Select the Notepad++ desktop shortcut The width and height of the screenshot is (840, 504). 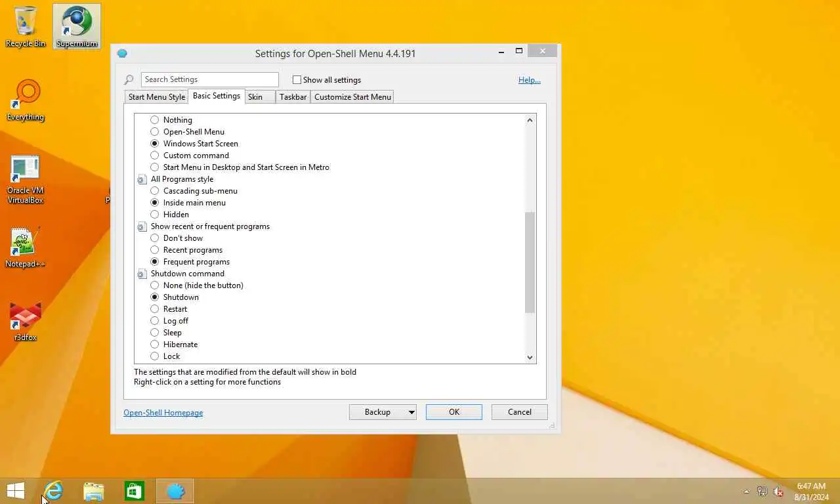click(x=26, y=248)
